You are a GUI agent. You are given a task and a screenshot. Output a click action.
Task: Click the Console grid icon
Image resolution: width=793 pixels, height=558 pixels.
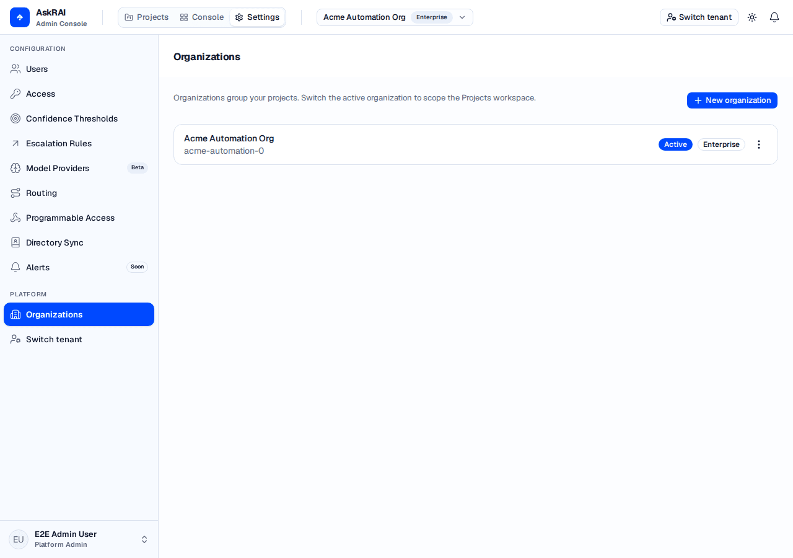click(184, 17)
